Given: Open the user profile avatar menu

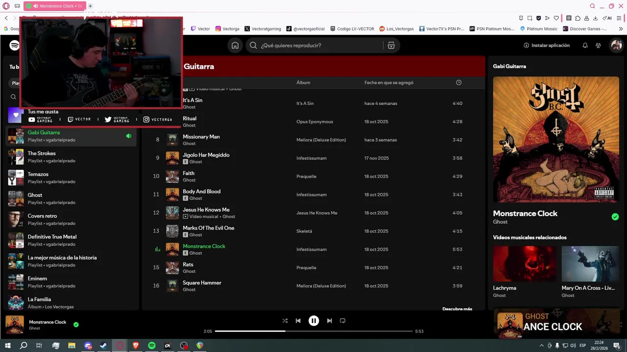Looking at the screenshot, I should point(616,45).
